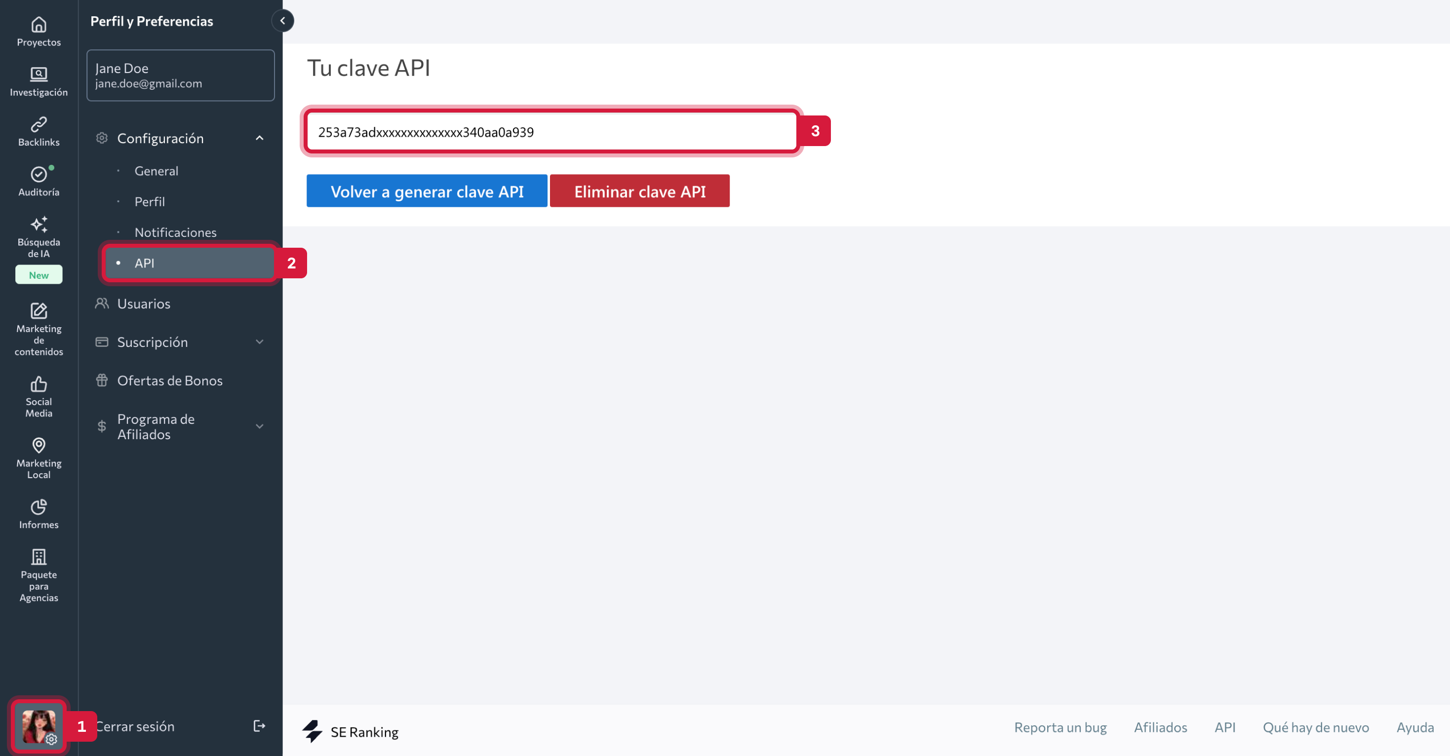Open the Proyectos home icon
The height and width of the screenshot is (756, 1450).
tap(39, 25)
